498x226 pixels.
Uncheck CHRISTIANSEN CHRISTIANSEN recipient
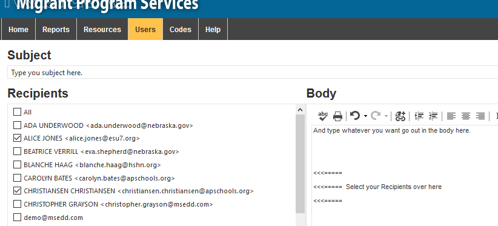click(17, 191)
